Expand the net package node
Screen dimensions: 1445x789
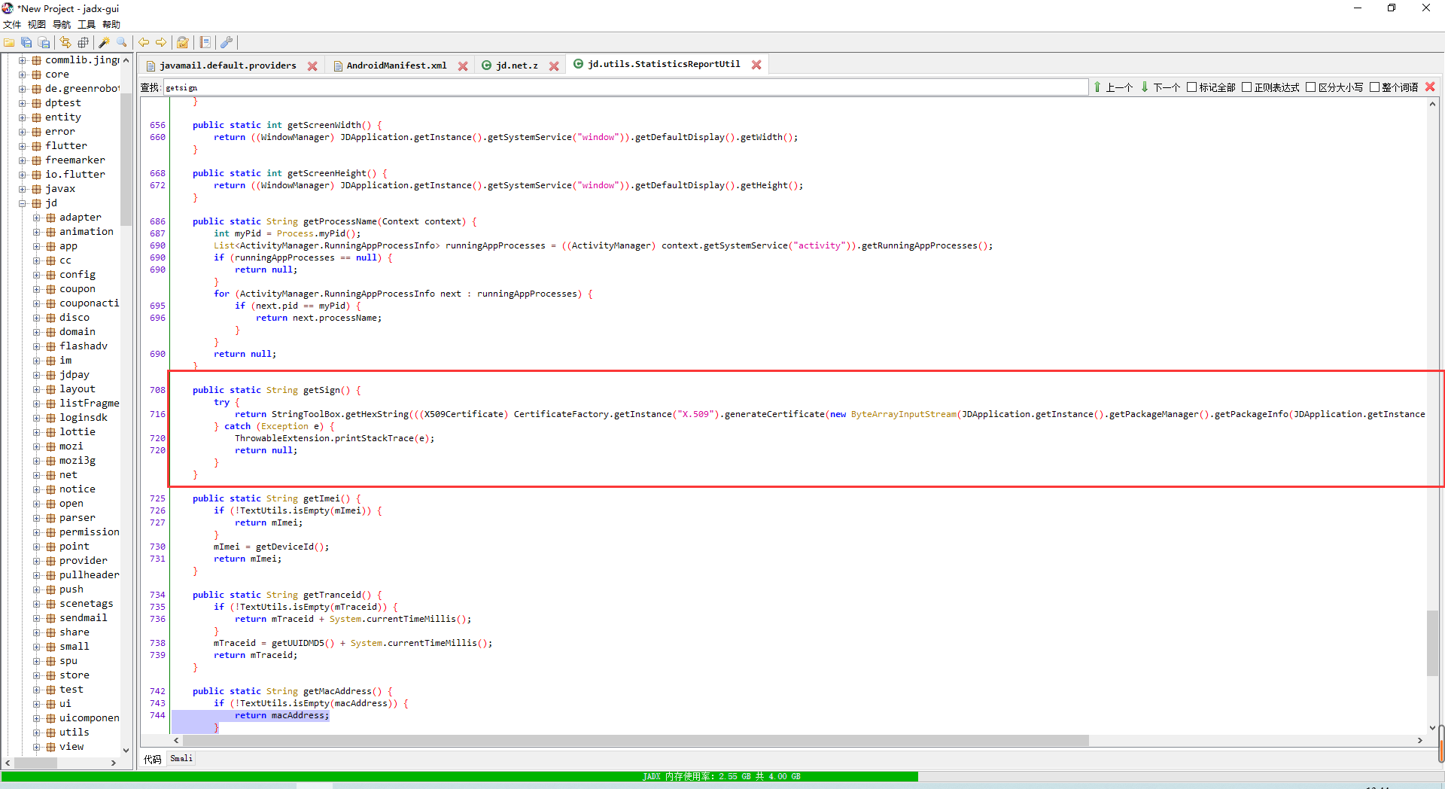[37, 475]
